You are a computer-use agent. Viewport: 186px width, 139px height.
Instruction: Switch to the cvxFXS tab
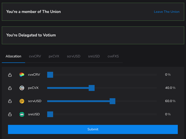pos(113,56)
